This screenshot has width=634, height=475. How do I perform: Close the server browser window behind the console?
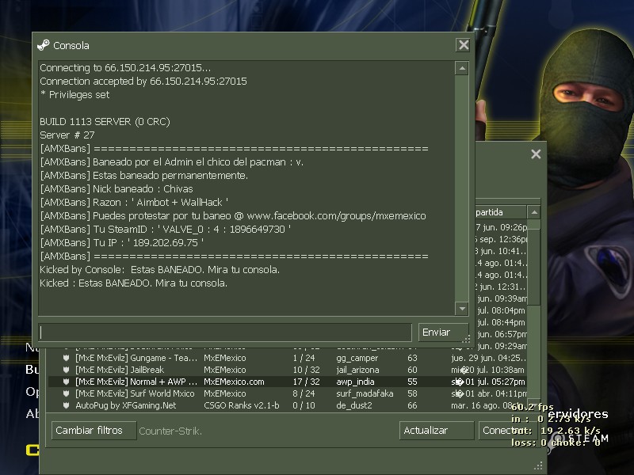(536, 154)
